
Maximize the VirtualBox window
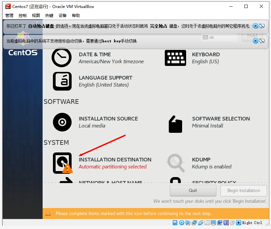coord(246,6)
